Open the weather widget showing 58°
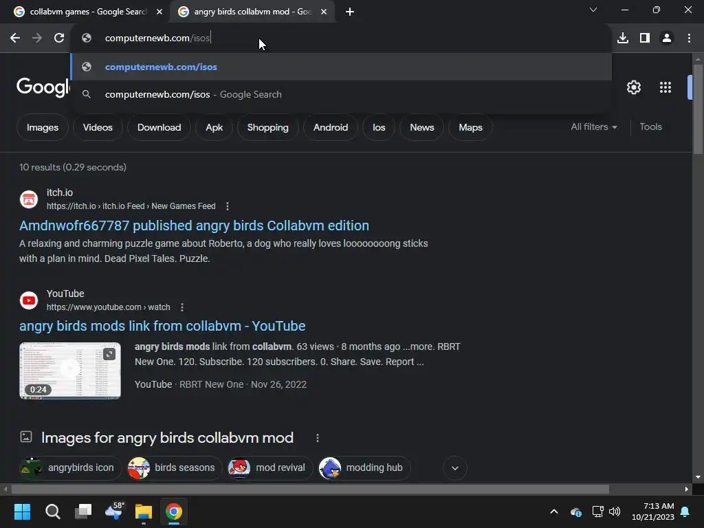Screen dimensions: 704x528 coord(114,511)
